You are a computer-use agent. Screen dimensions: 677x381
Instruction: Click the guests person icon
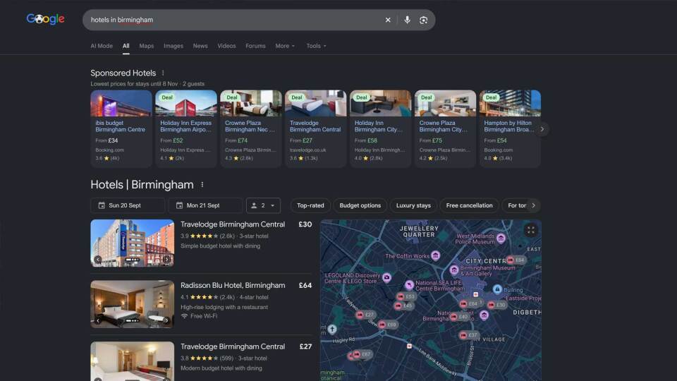click(254, 205)
